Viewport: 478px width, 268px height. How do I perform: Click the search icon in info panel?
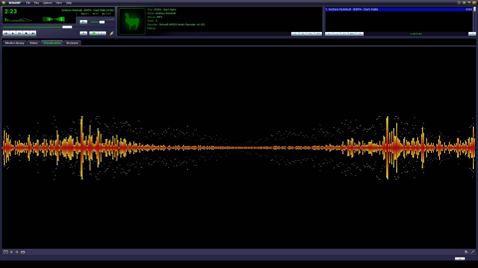tap(302, 33)
